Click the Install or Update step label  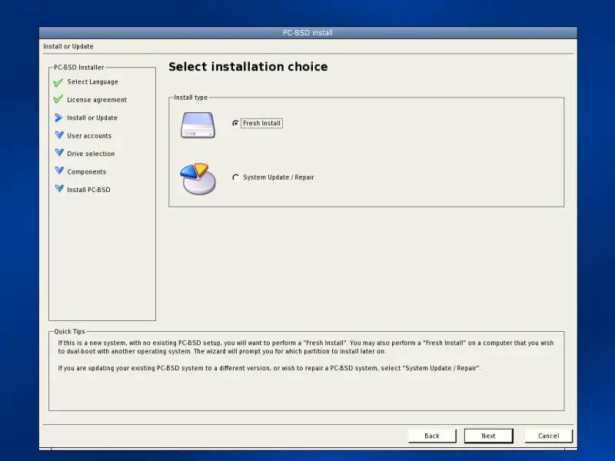tap(92, 118)
